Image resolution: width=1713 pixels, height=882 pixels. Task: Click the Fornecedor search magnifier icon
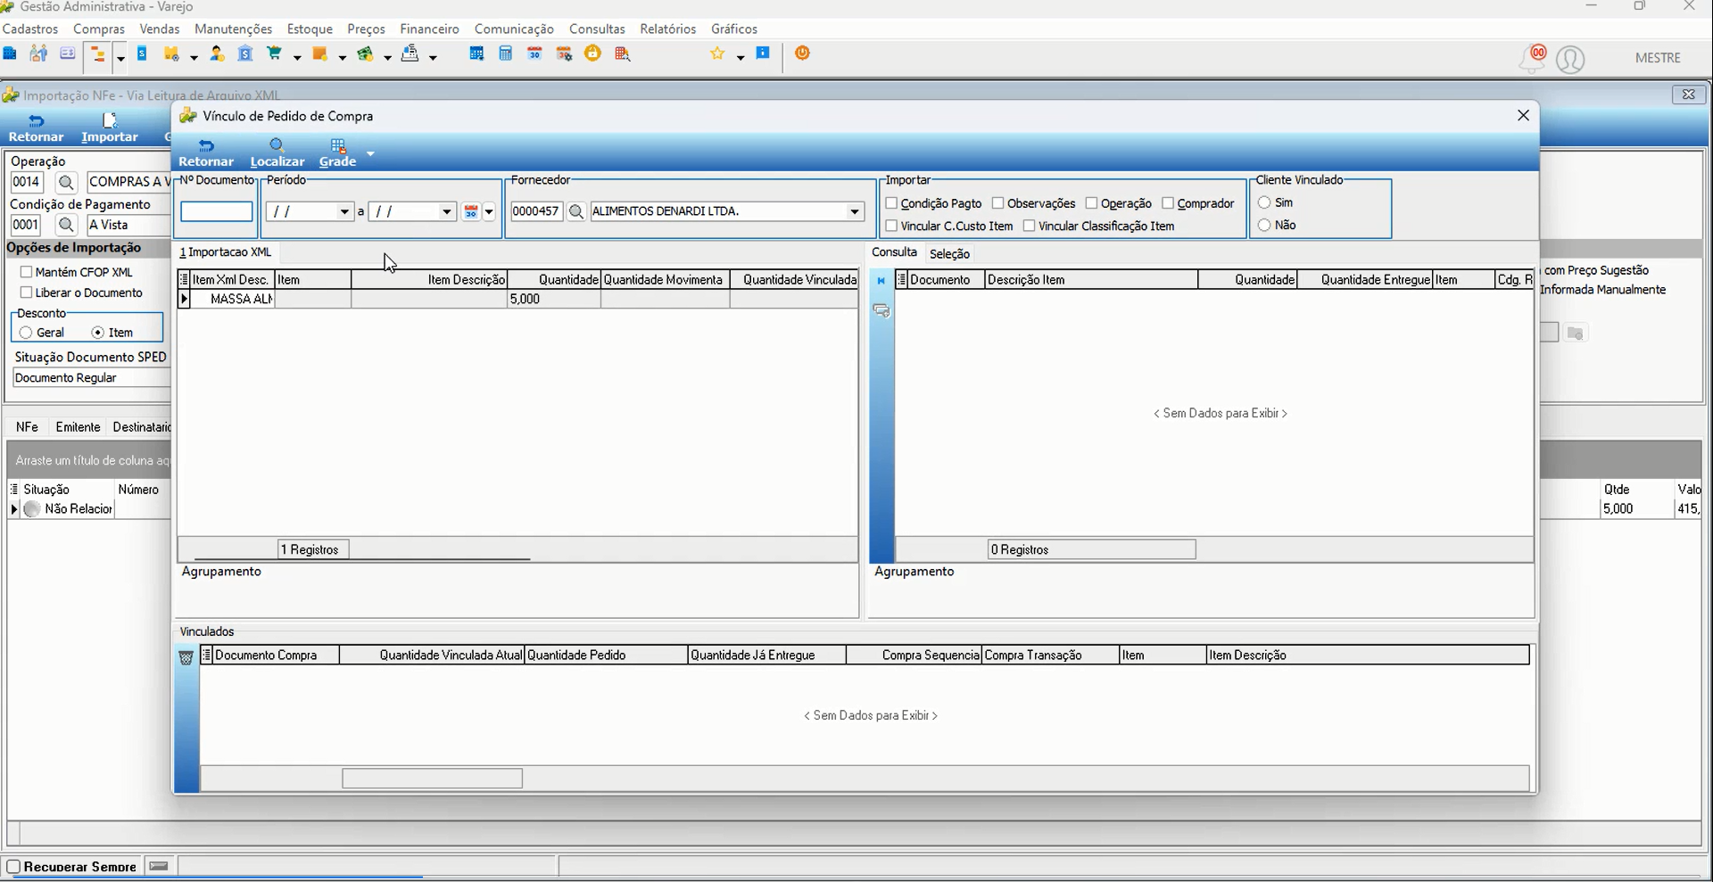pyautogui.click(x=576, y=211)
